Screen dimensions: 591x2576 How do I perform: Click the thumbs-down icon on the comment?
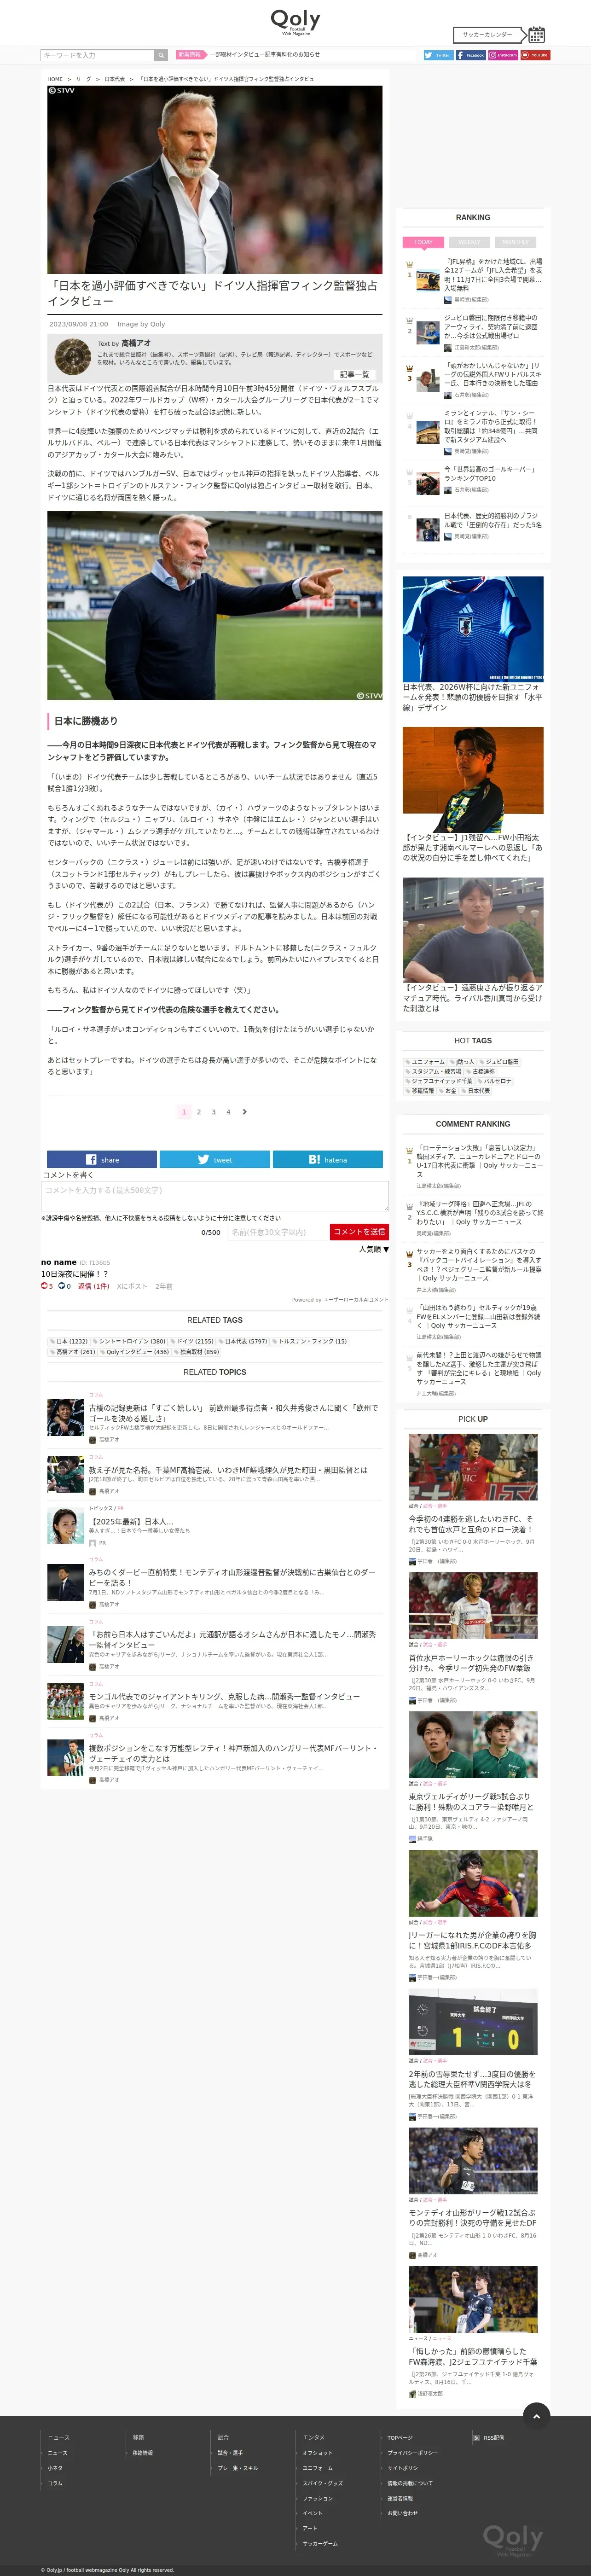tap(62, 1286)
